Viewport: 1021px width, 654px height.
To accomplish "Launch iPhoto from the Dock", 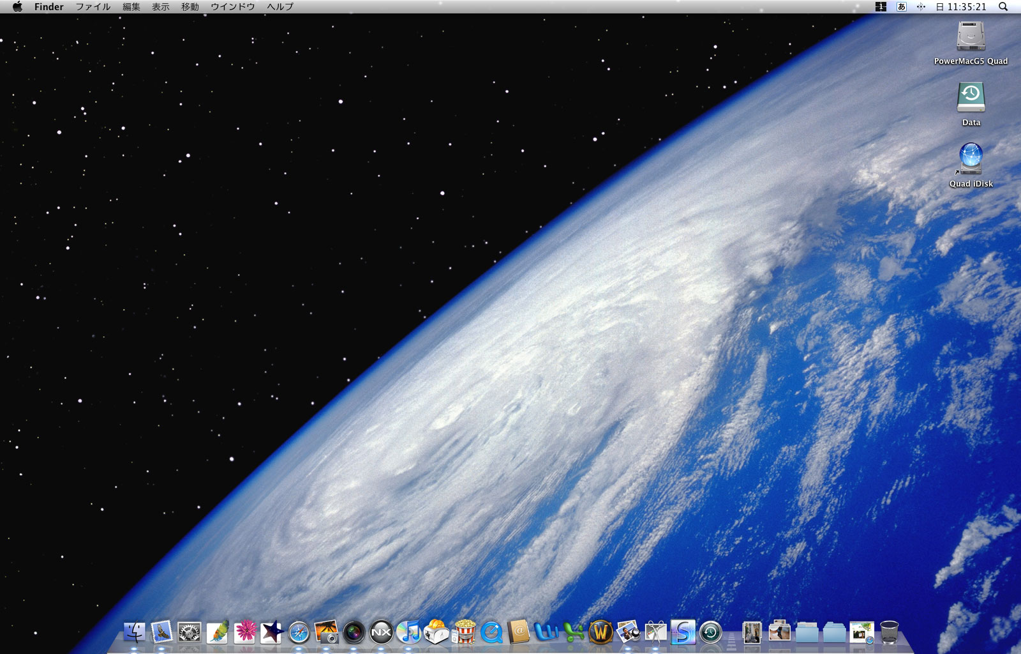I will coord(326,632).
